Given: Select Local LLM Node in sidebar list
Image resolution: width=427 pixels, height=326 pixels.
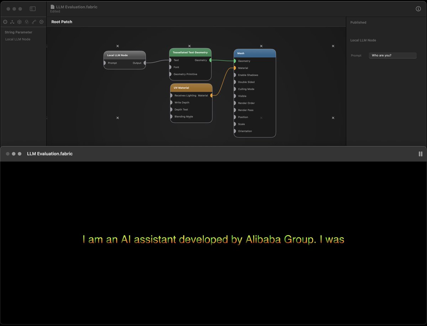Looking at the screenshot, I should (x=18, y=39).
